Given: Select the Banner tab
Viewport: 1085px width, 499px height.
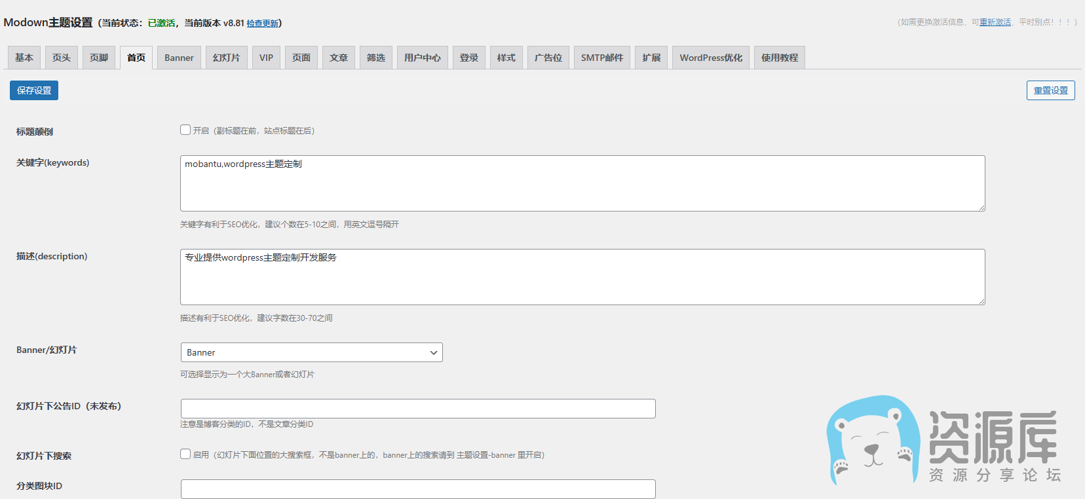Looking at the screenshot, I should coord(179,58).
